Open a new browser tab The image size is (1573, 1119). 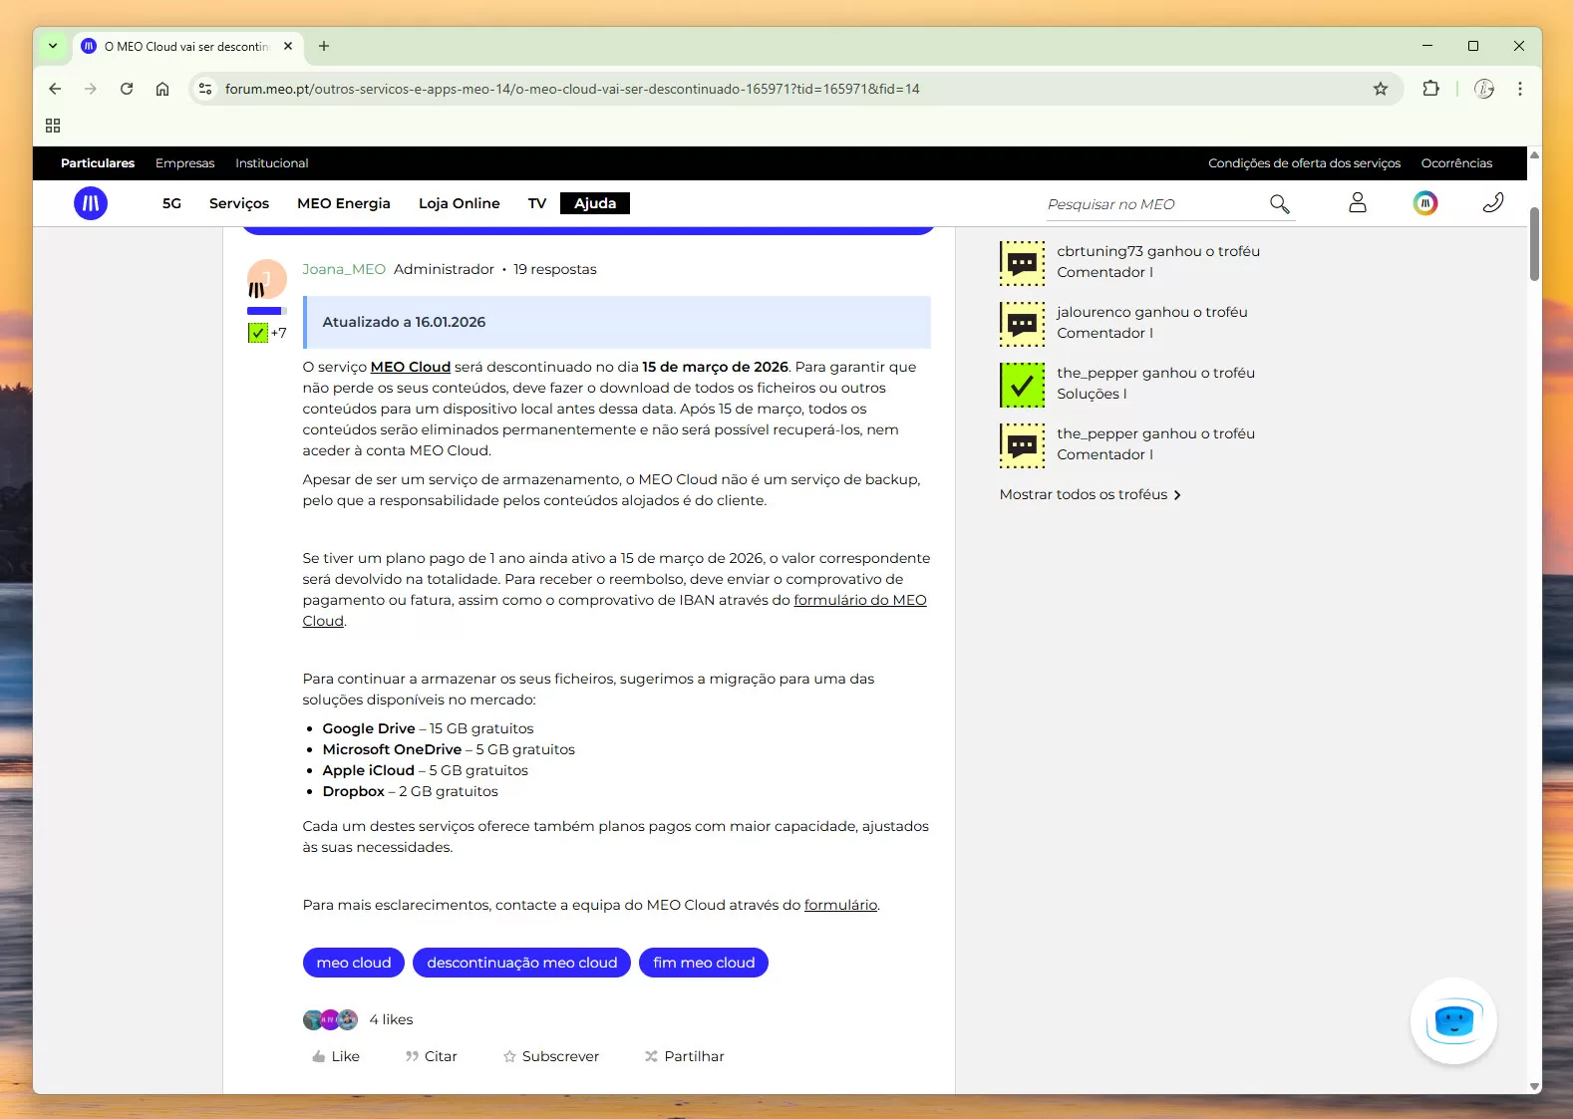pos(324,46)
